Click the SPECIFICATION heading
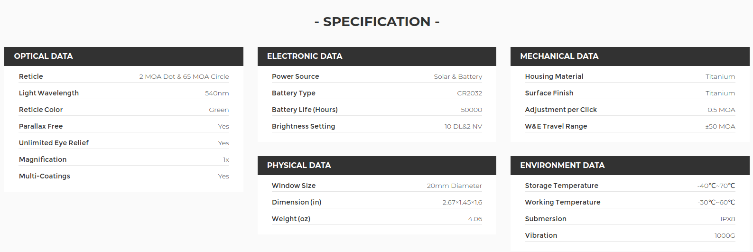This screenshot has width=753, height=252. coord(377,22)
